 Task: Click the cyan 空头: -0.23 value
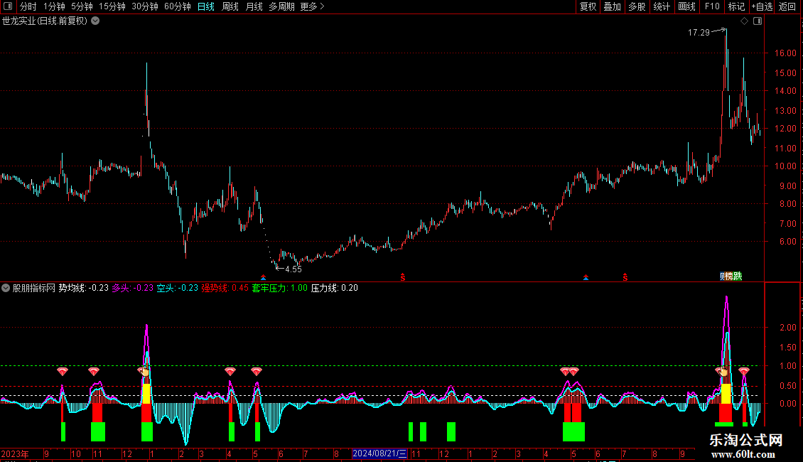click(x=177, y=289)
